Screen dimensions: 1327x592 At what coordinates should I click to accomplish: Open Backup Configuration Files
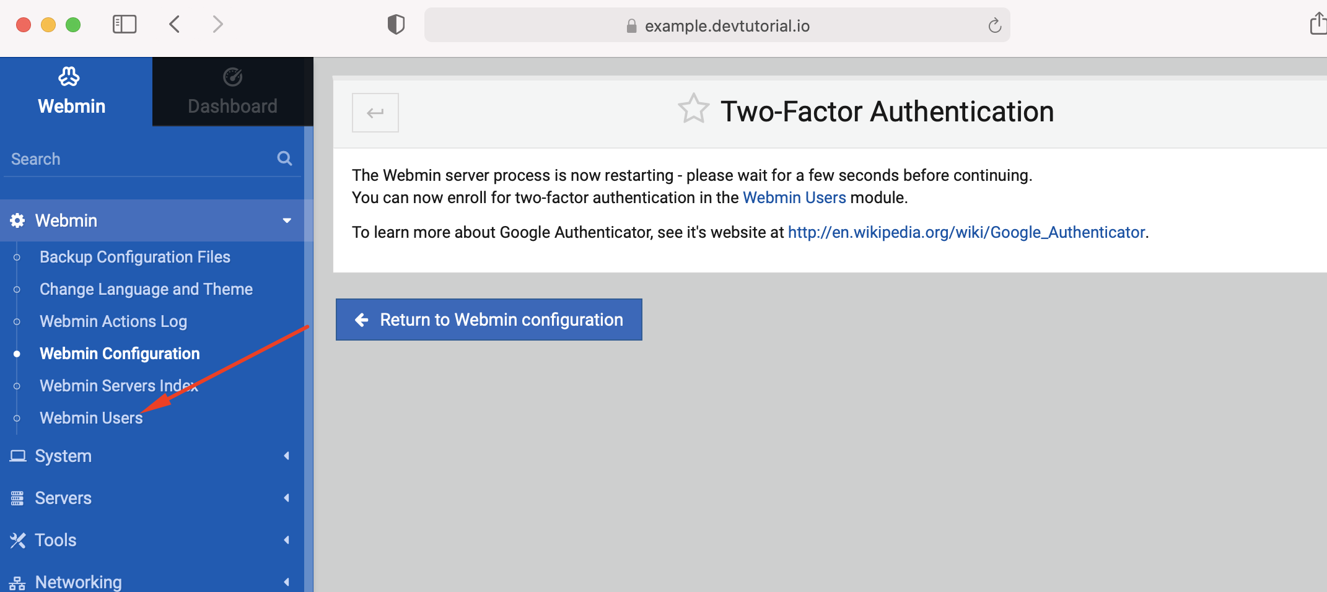click(135, 257)
